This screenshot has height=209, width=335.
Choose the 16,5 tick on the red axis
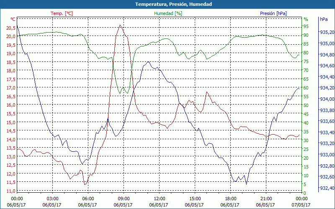point(11,97)
